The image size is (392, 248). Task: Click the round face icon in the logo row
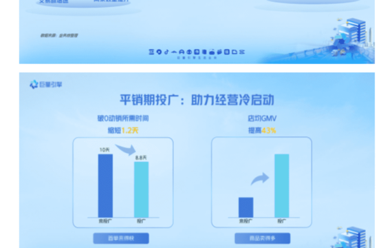pyautogui.click(x=189, y=52)
